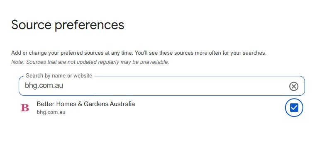Click the bhg.com.au URL under the result
Viewport: 317px width, 167px height.
click(51, 112)
